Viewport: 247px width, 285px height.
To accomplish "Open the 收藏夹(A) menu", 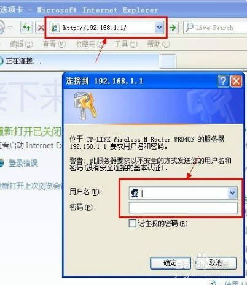I will pos(90,44).
